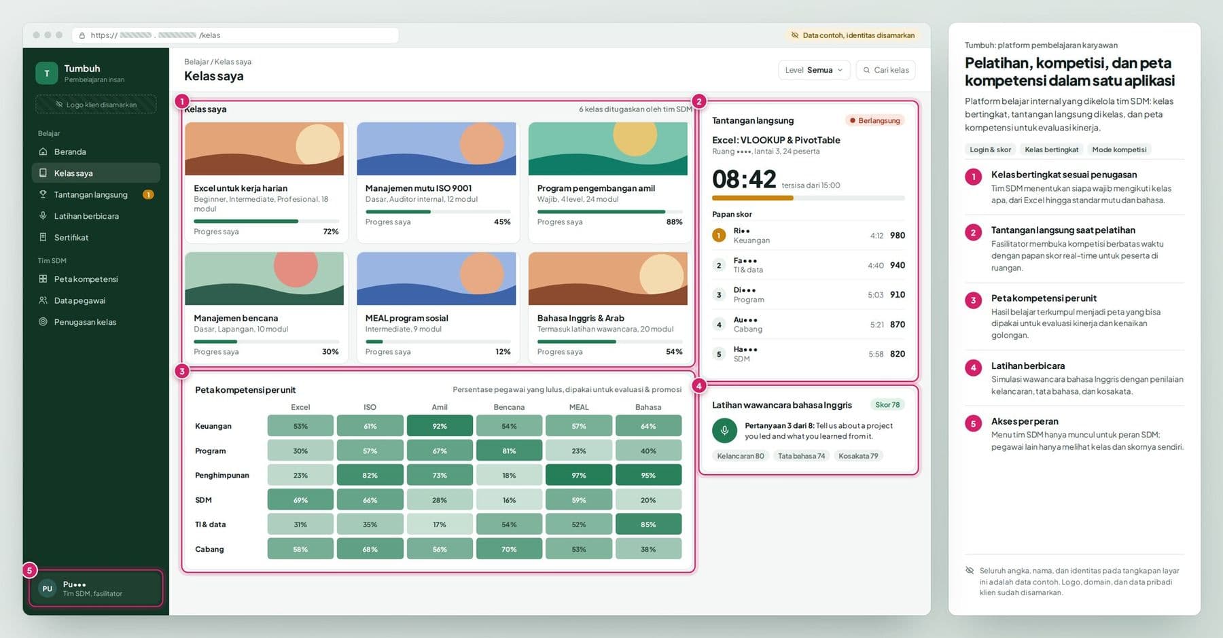Open the Level Semua dropdown
Screen dimensions: 1223x638
point(814,70)
